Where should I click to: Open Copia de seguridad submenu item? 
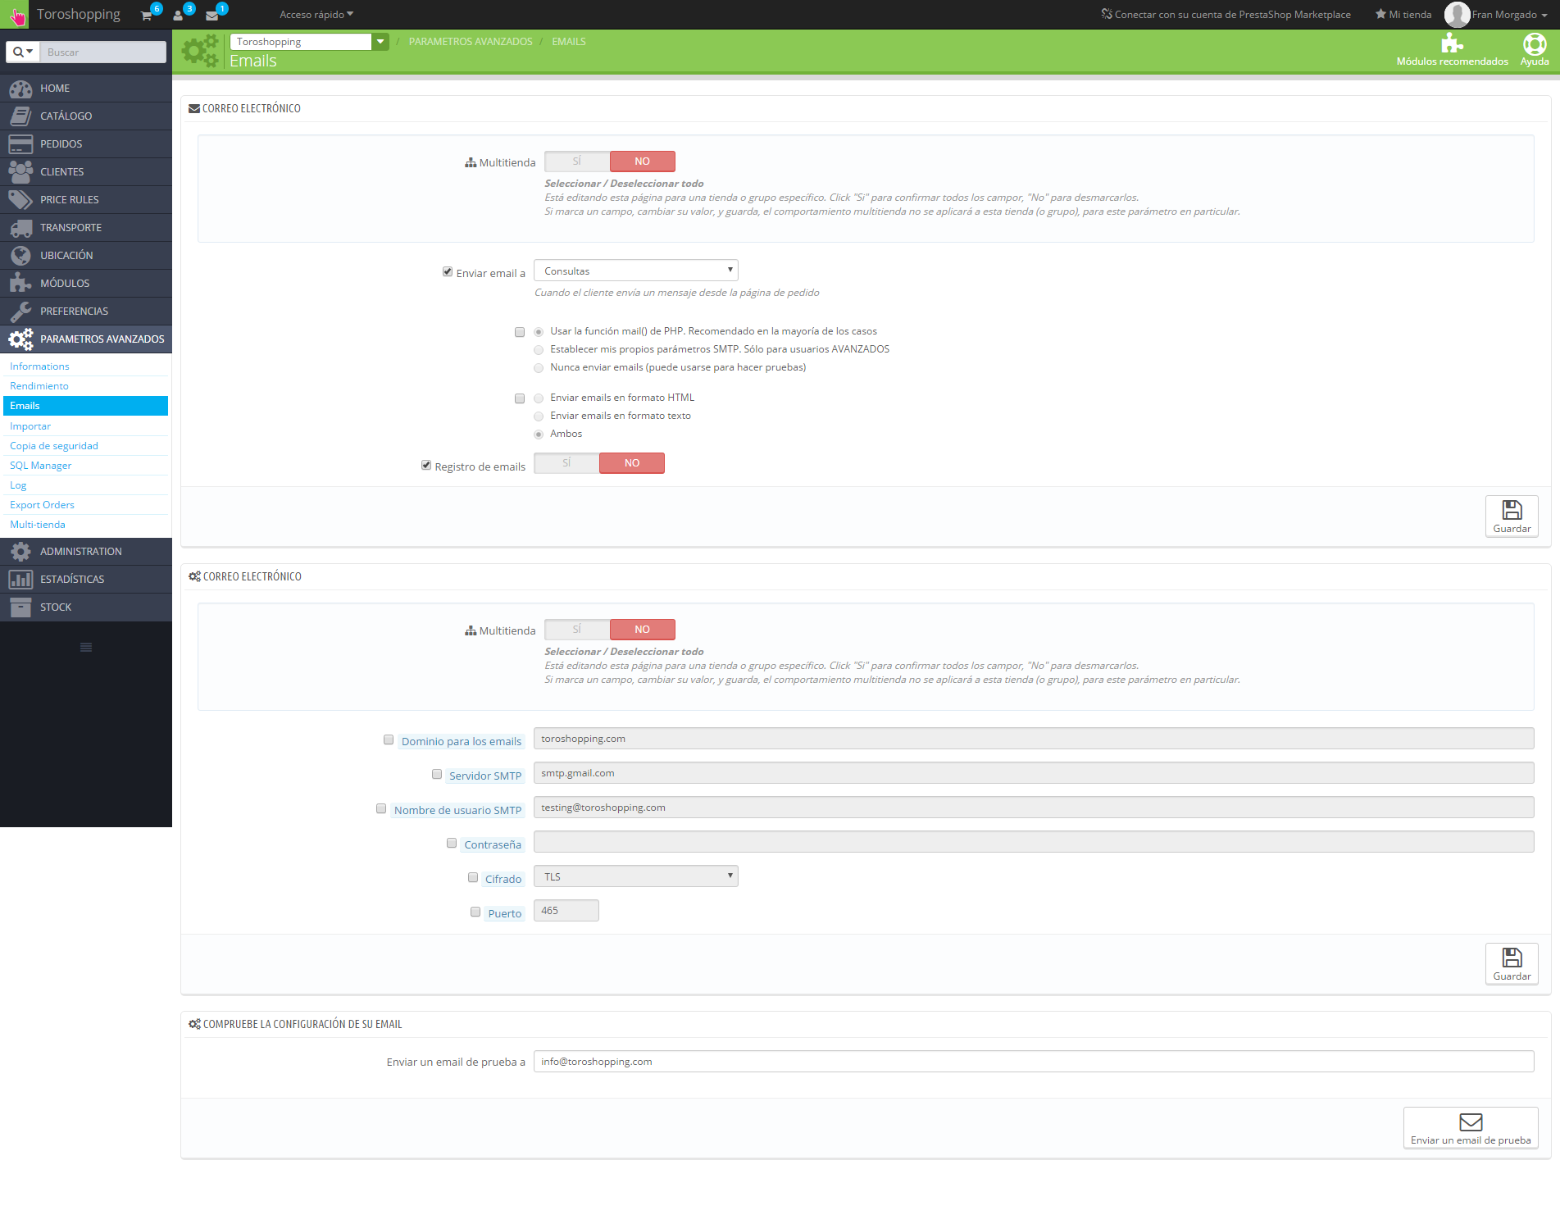click(x=54, y=446)
